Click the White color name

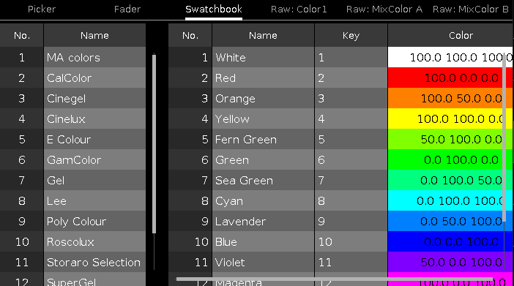pyautogui.click(x=264, y=57)
